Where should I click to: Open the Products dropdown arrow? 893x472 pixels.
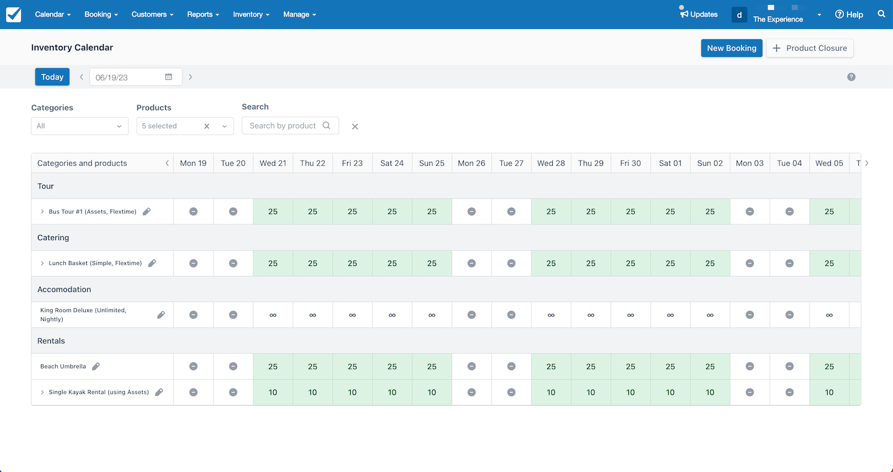[224, 126]
